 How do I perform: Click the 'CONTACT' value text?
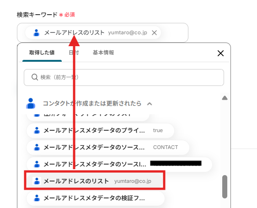tap(166, 147)
